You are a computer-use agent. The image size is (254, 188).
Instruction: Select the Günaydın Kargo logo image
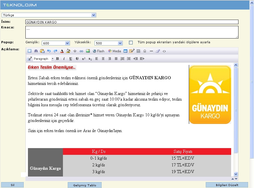[210, 94]
